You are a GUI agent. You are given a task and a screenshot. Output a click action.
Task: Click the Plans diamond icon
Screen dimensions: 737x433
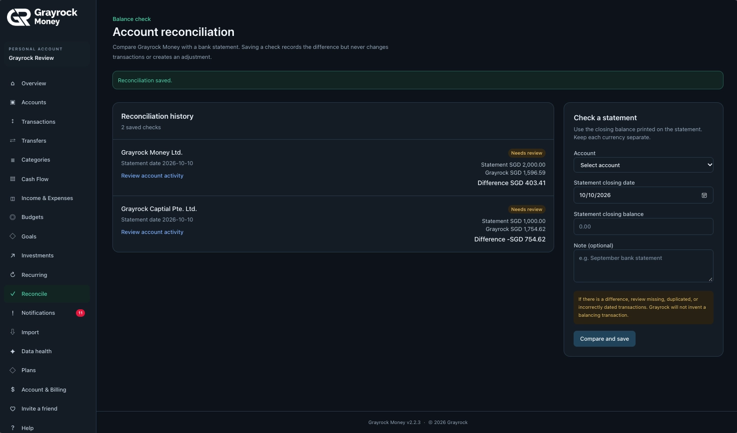click(x=12, y=370)
